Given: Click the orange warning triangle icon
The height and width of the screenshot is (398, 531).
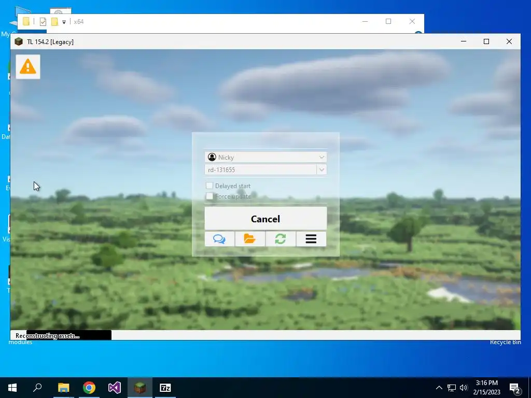Looking at the screenshot, I should pyautogui.click(x=28, y=67).
